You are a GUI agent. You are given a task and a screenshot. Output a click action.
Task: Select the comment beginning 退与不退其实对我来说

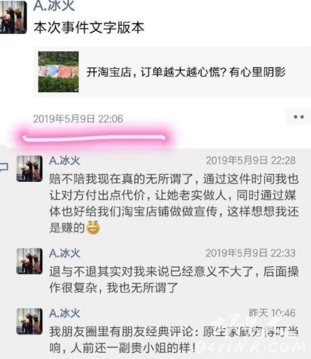(174, 280)
